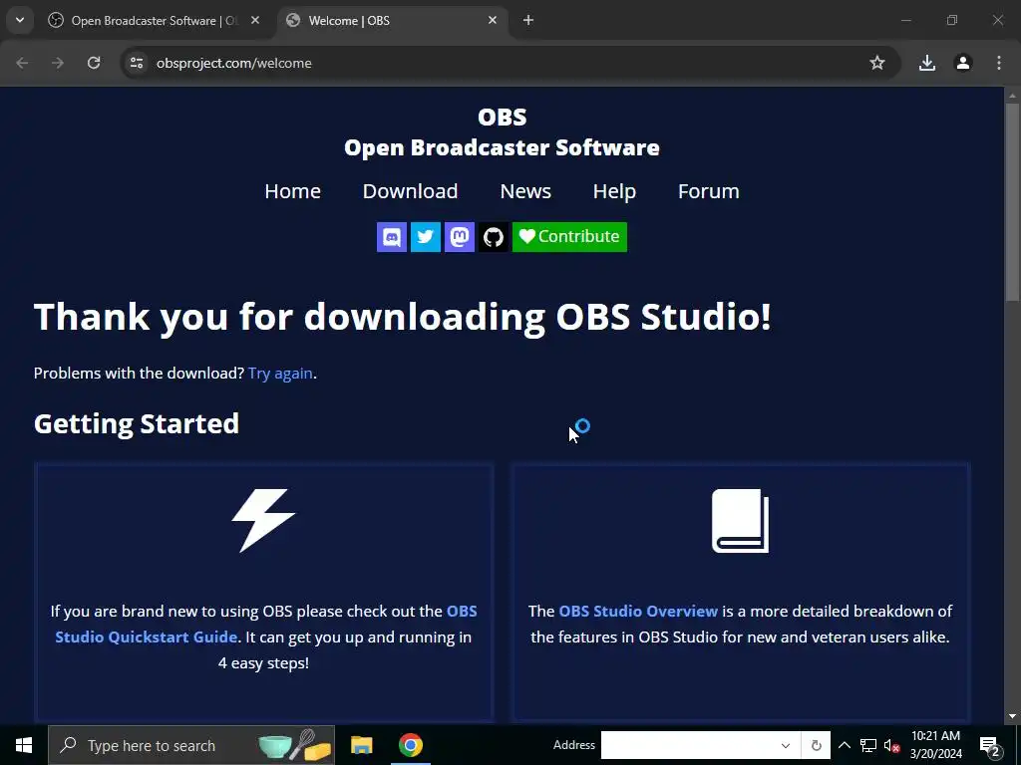Visit the Forum menu item

(x=709, y=191)
